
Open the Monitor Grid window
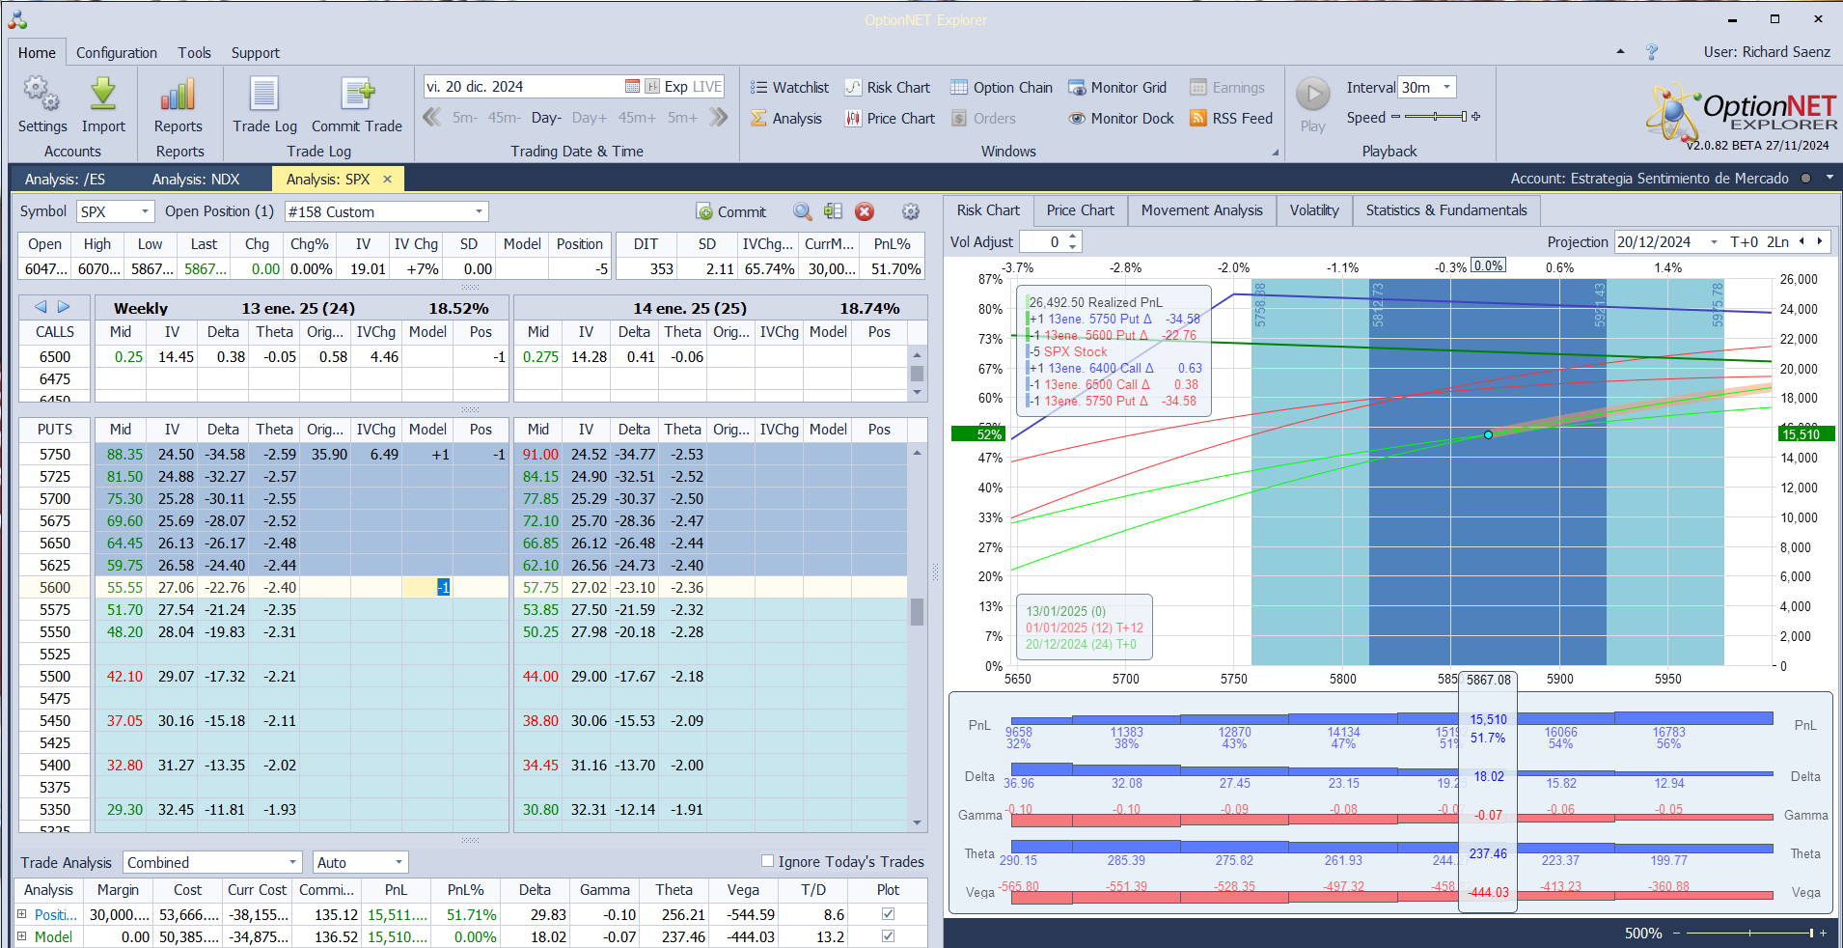(1117, 88)
